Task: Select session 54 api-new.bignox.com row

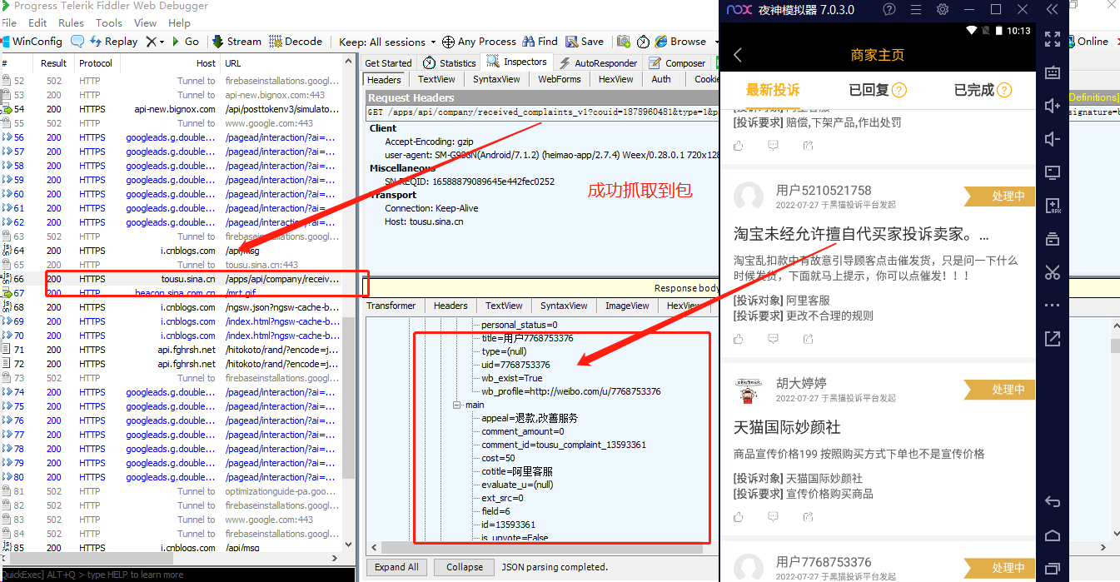Action: pyautogui.click(x=171, y=109)
